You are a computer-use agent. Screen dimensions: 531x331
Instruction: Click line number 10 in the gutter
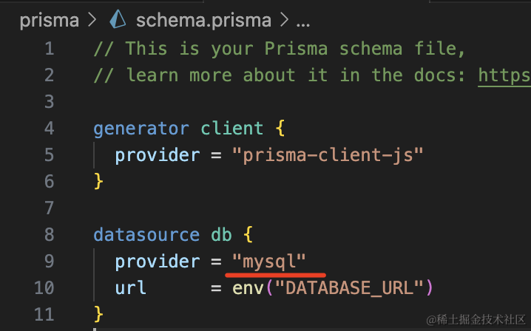[x=44, y=287]
